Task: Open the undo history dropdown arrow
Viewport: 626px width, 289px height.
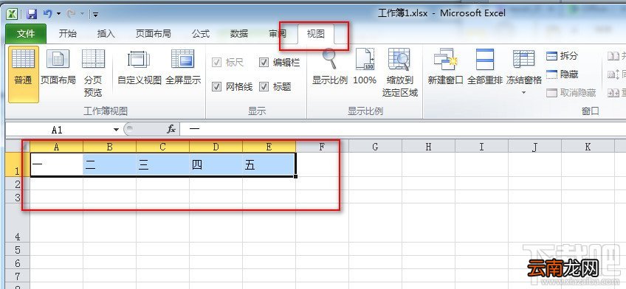Action: point(59,14)
